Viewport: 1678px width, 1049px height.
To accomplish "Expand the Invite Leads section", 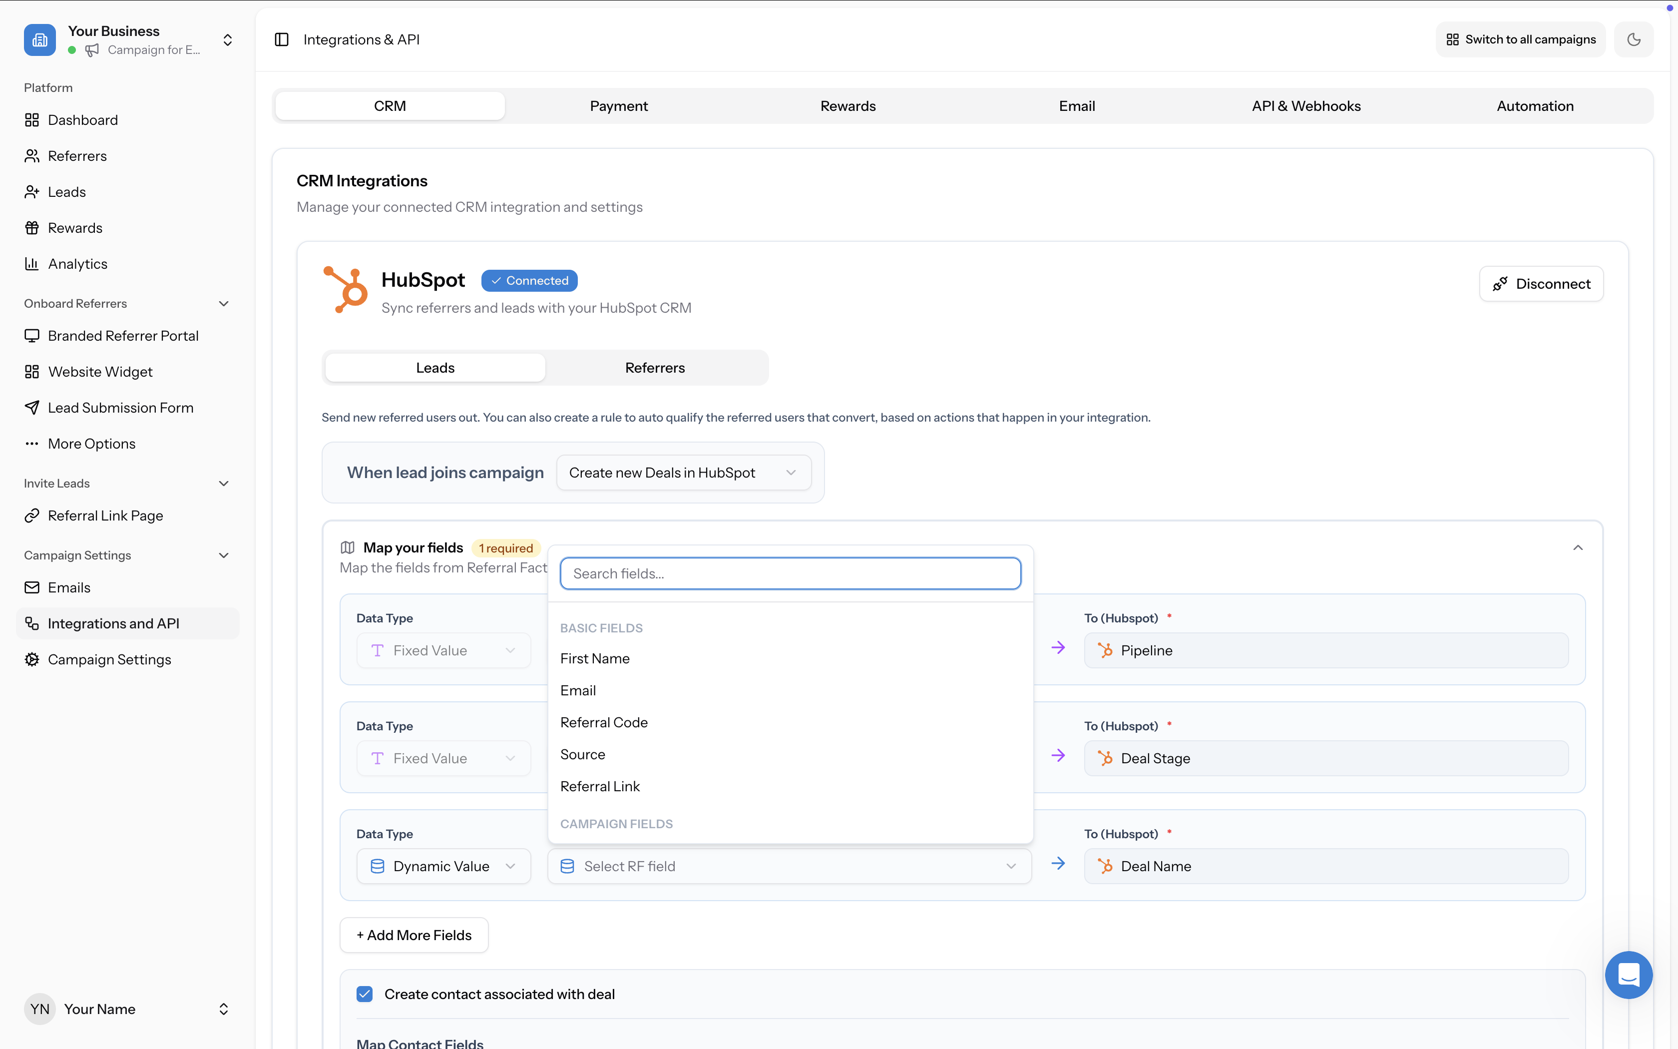I will pyautogui.click(x=223, y=483).
